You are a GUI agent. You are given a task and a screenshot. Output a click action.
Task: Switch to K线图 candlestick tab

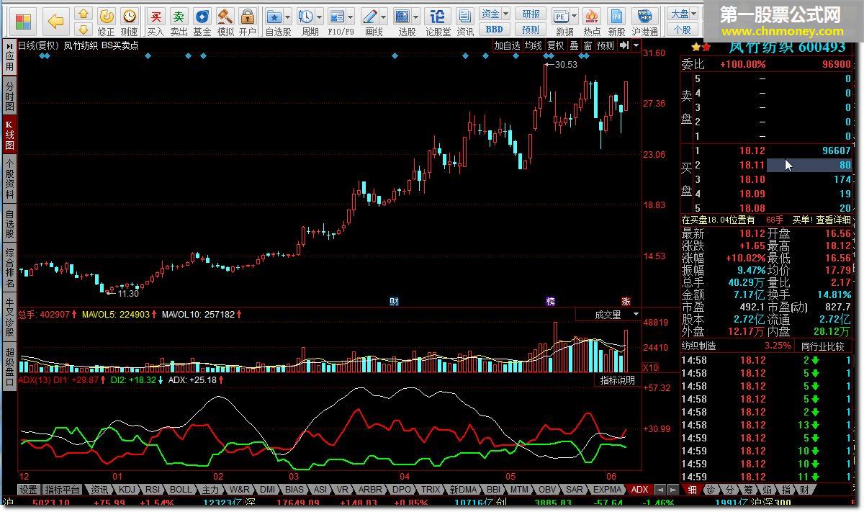[x=9, y=135]
